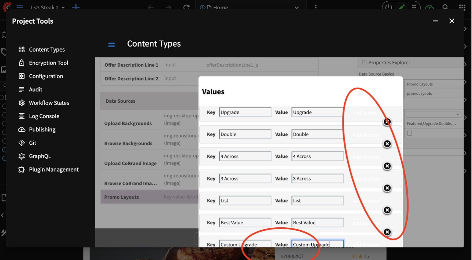
Task: Click the hamburger icon beside Content Types
Action: (x=111, y=45)
